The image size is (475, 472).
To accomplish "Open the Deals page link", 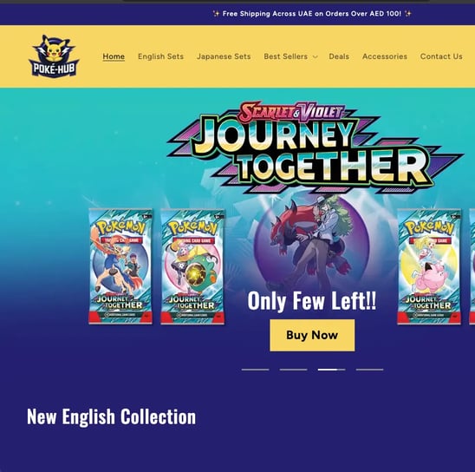I will [339, 56].
